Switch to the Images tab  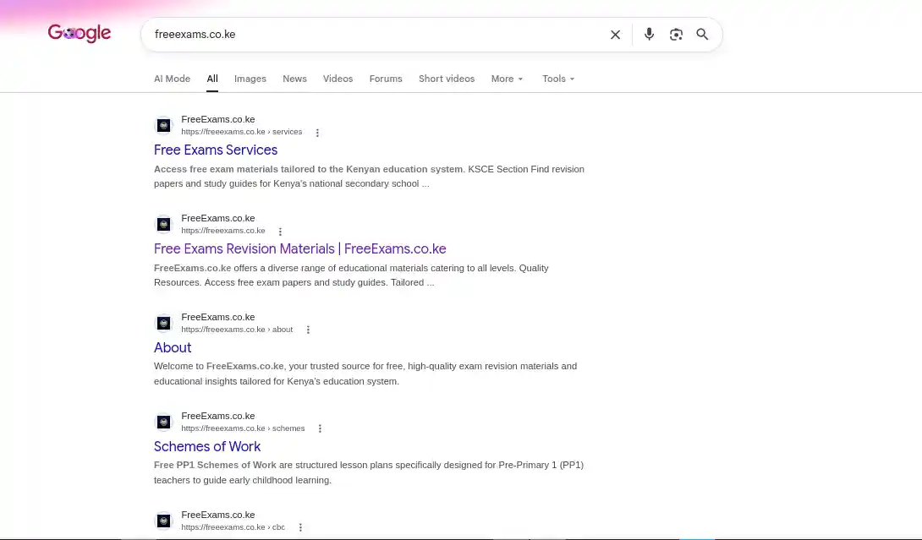click(x=250, y=79)
